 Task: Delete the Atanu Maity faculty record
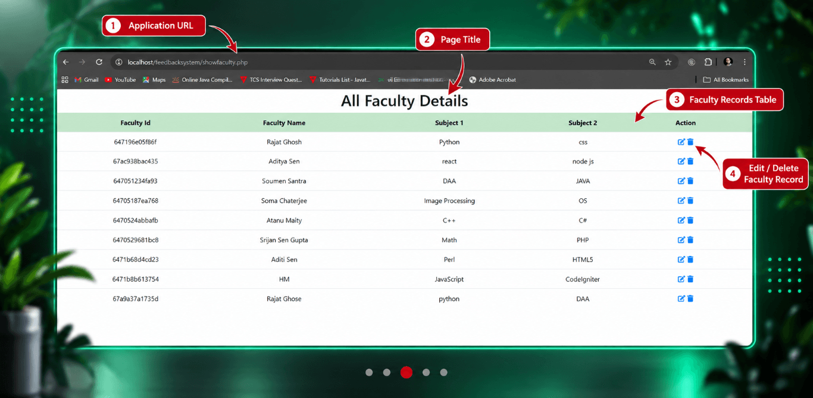(690, 220)
